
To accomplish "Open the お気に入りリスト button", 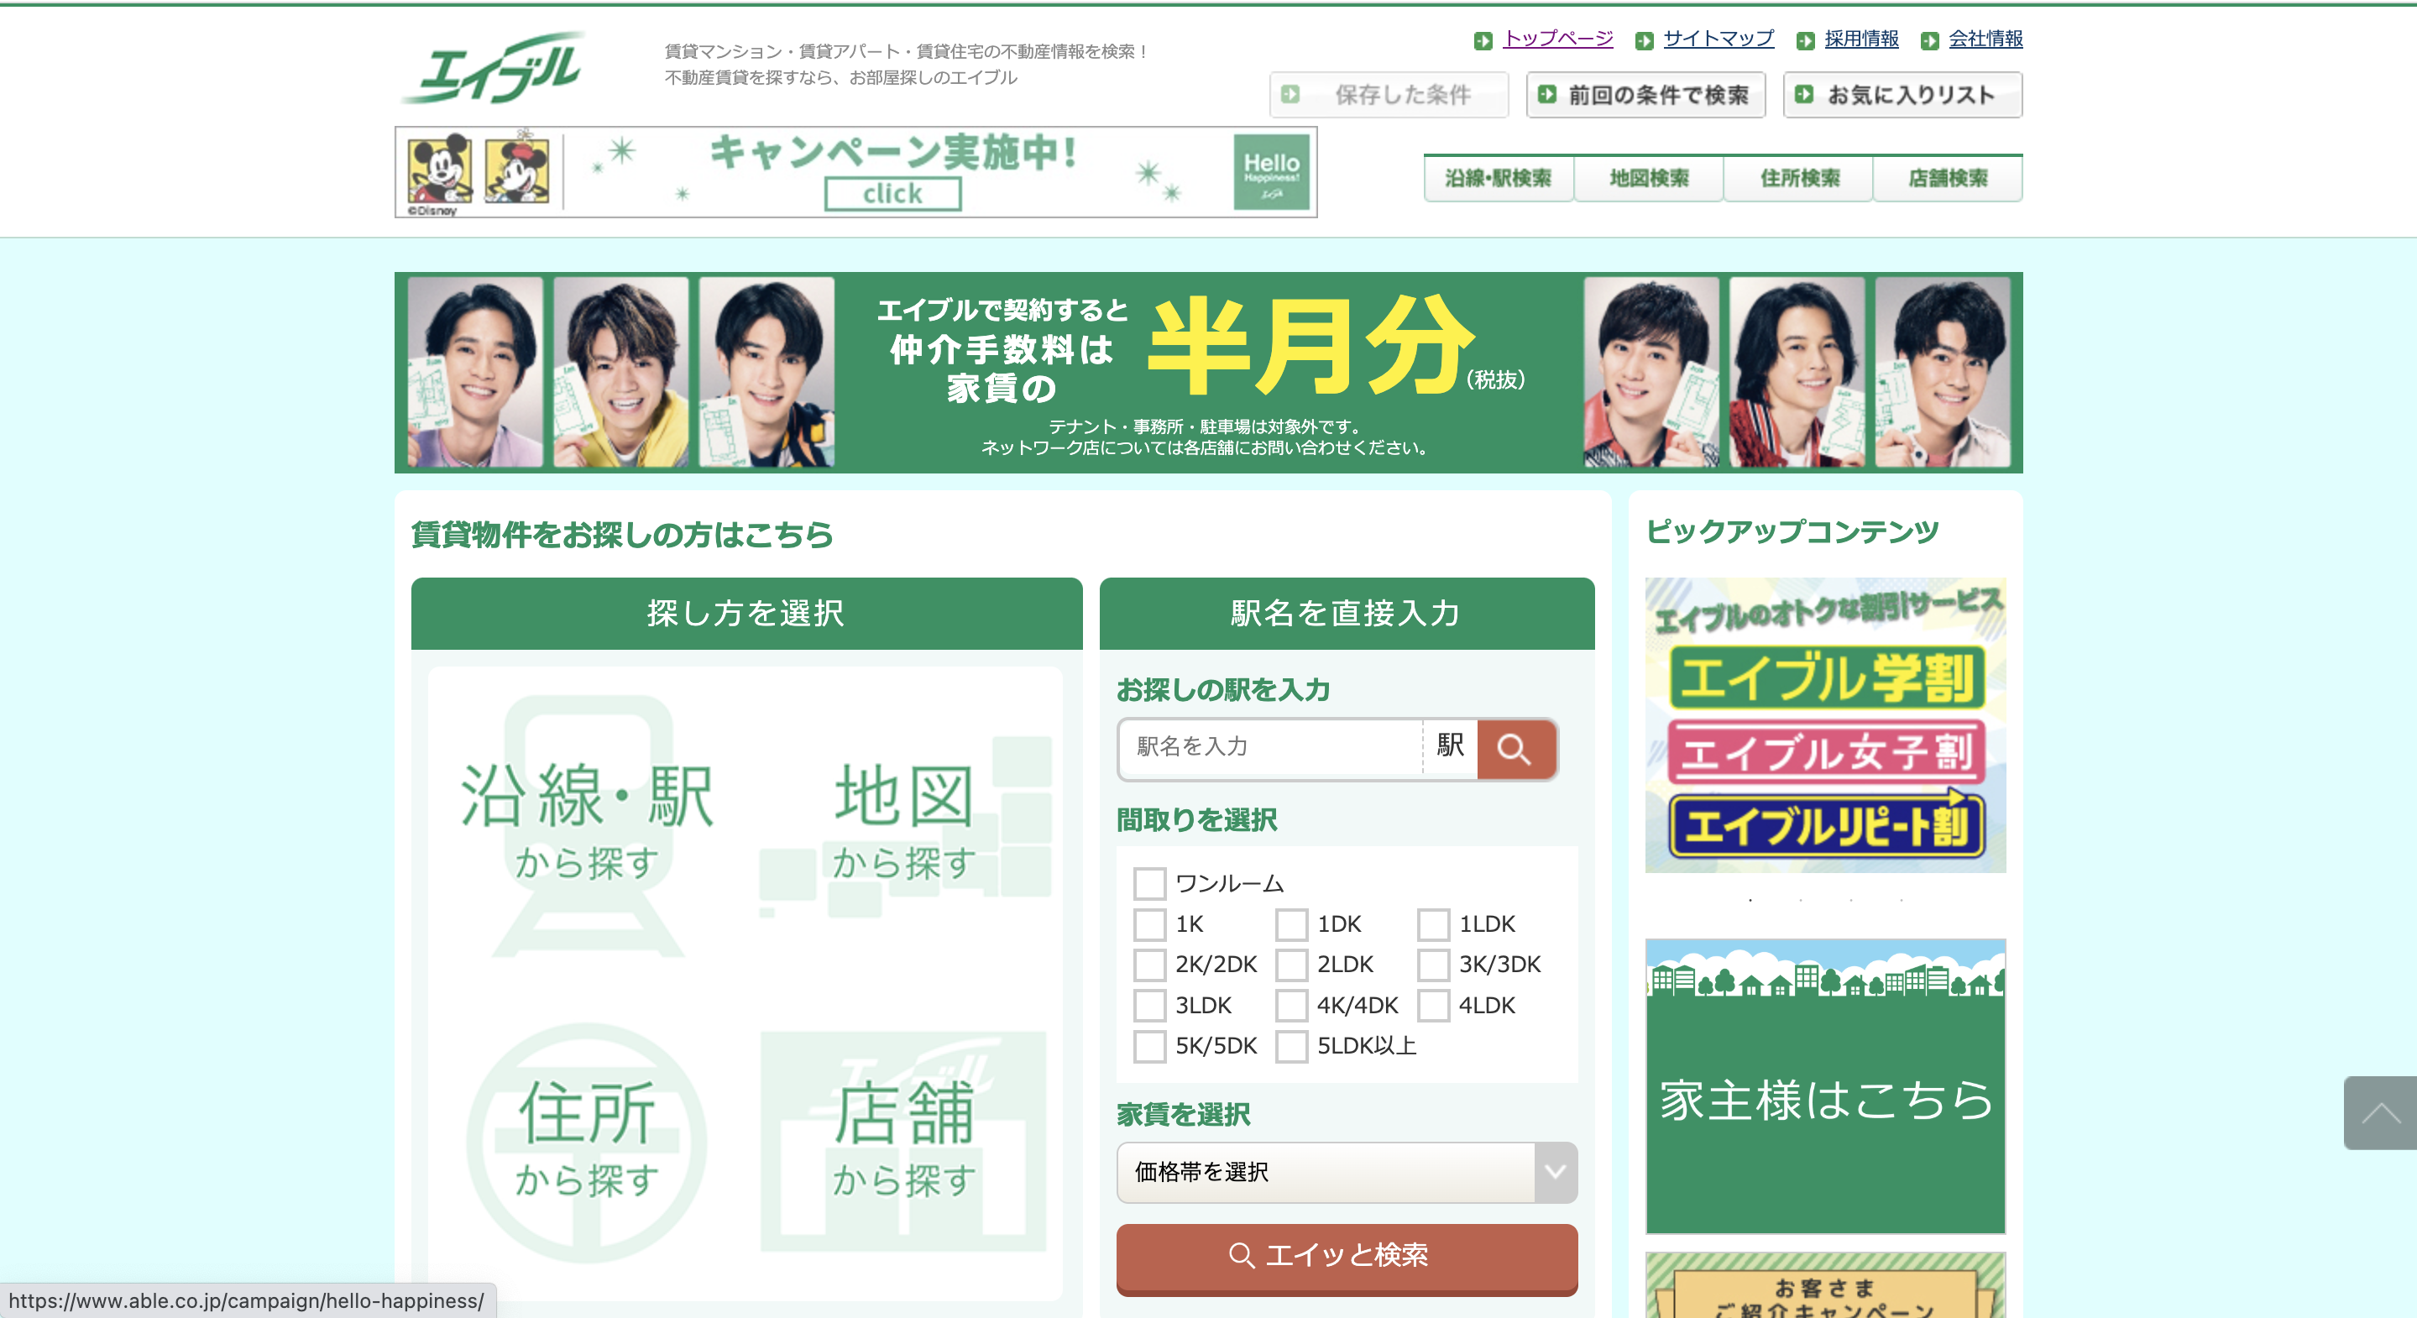I will coord(1903,95).
